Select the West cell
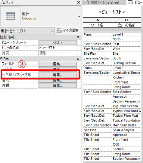The height and width of the screenshot is (163, 143). pos(126,49)
